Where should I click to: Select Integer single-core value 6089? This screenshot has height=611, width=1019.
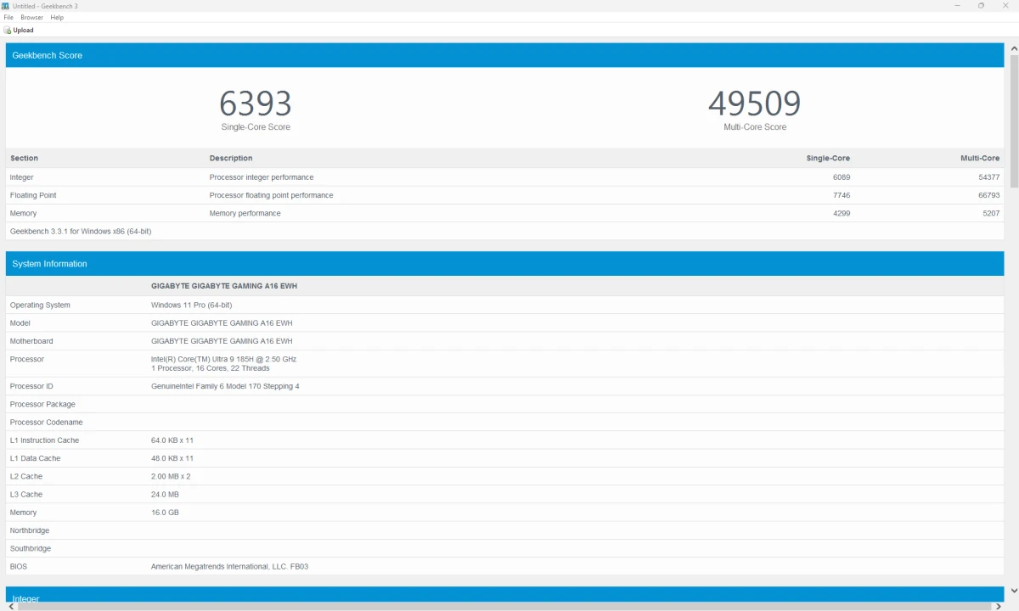[842, 177]
